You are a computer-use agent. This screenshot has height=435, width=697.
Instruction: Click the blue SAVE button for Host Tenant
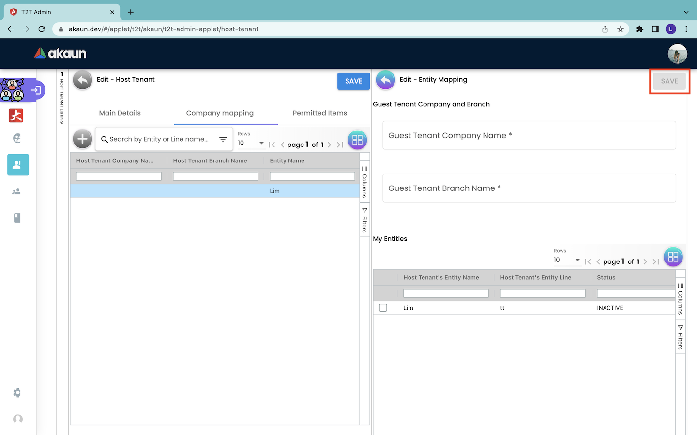[353, 81]
